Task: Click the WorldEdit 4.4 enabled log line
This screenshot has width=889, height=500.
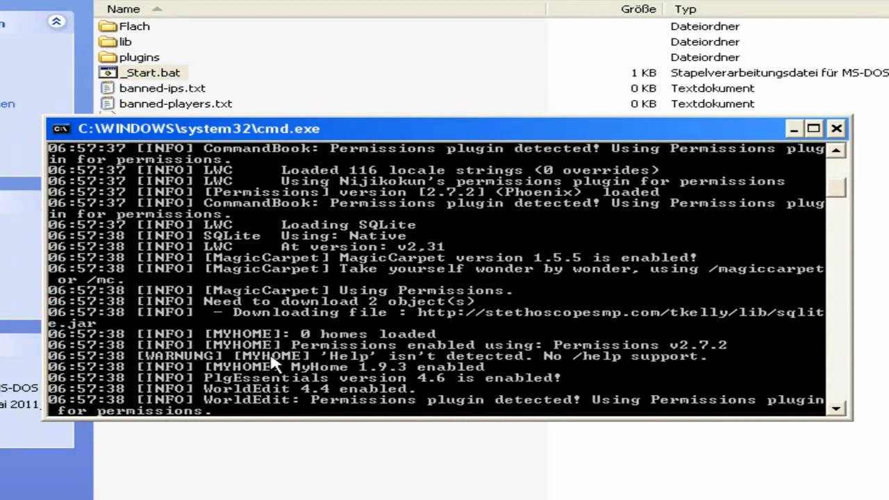Action: click(x=232, y=389)
